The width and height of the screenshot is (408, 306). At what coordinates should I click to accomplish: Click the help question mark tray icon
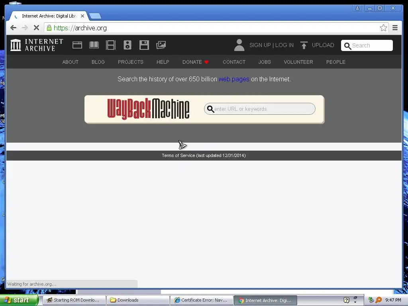point(346,300)
